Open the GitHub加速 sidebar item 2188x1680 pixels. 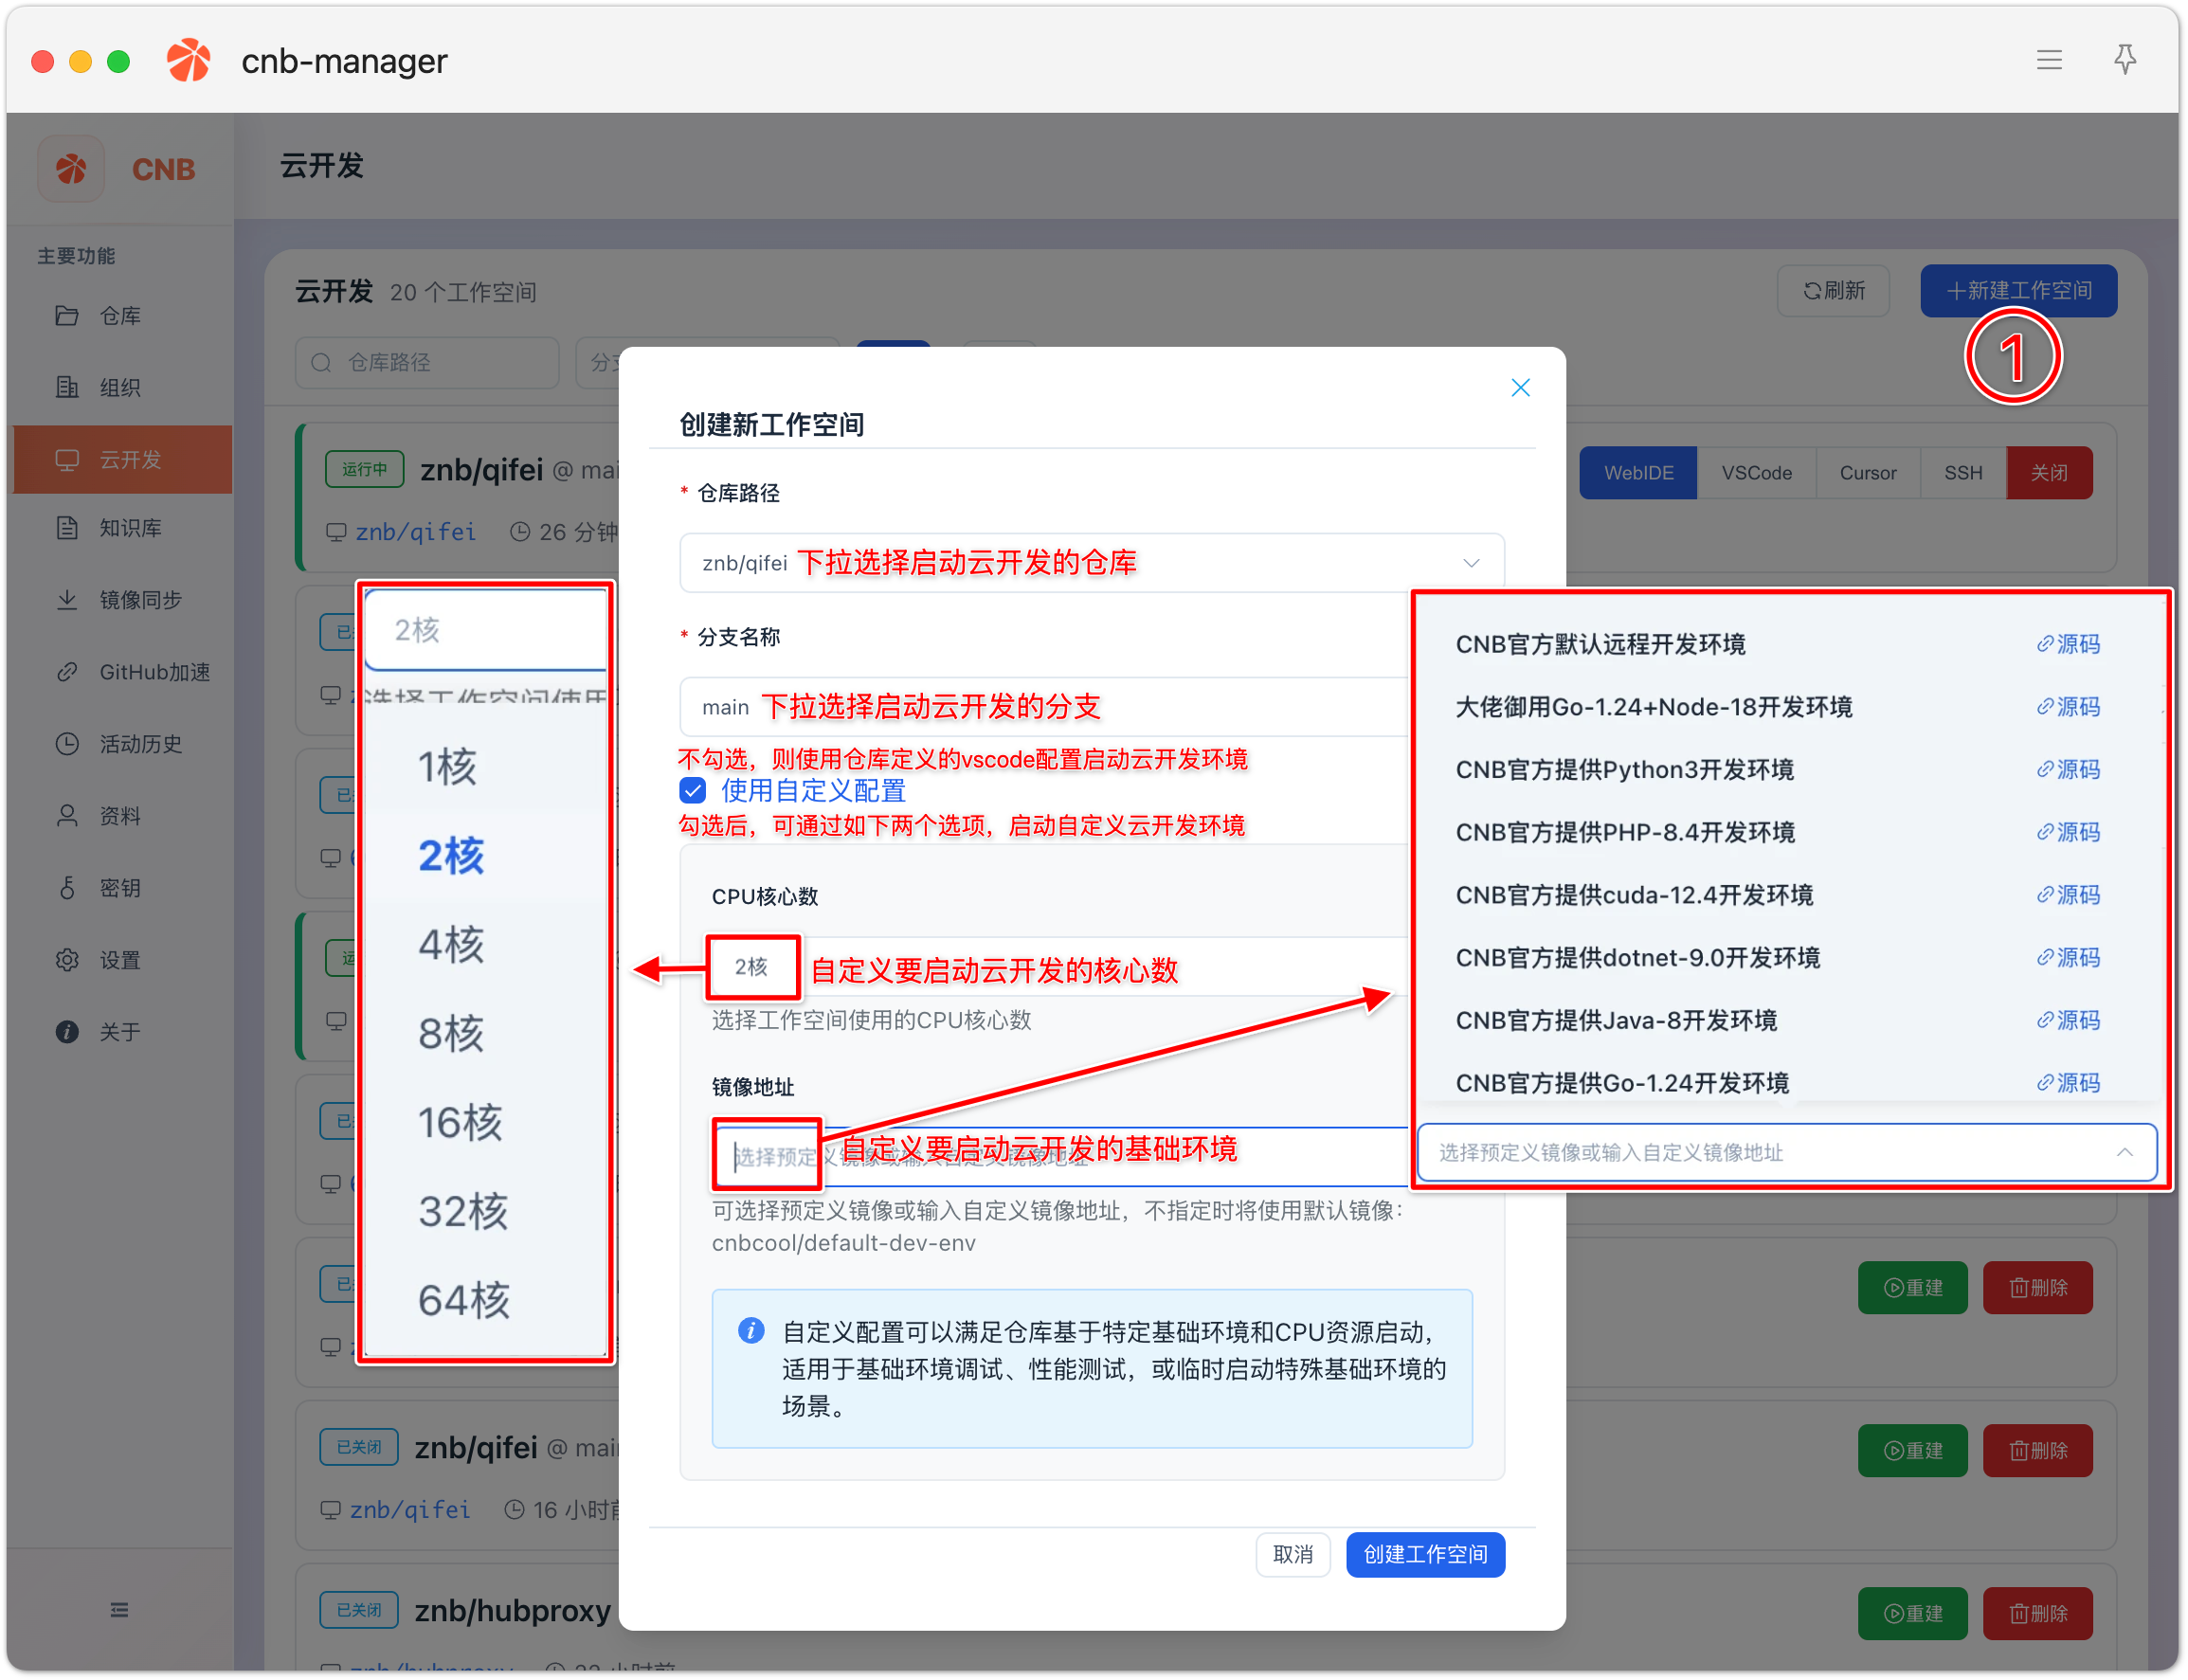[122, 672]
